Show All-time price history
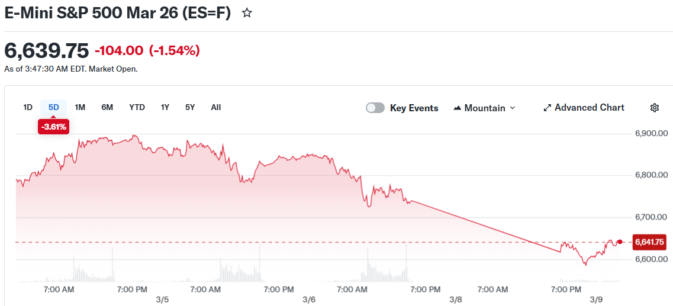 (216, 107)
